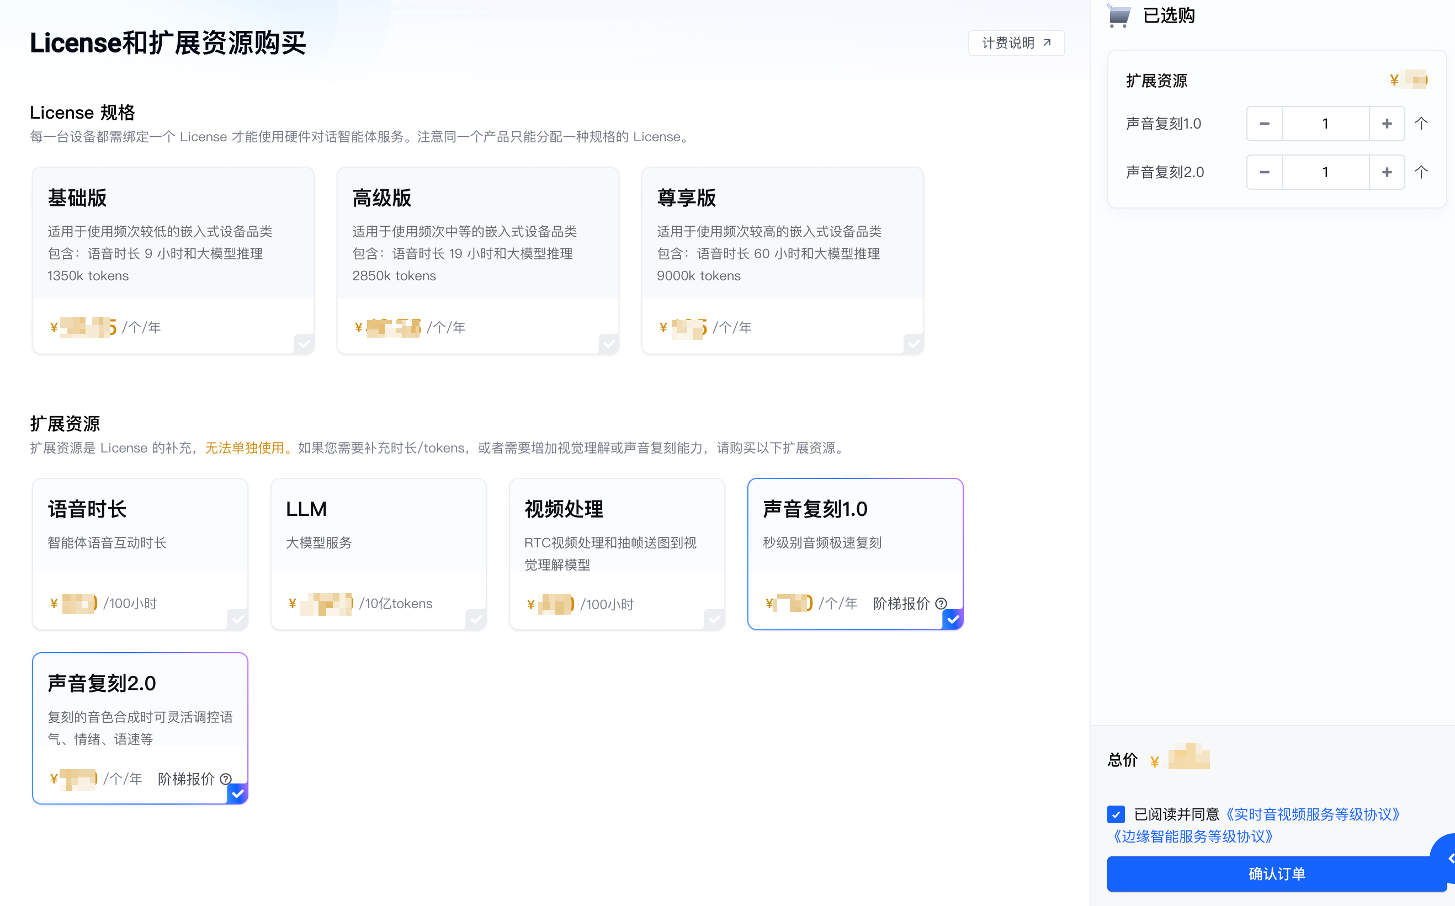Select the 高级版 License card
Image resolution: width=1455 pixels, height=906 pixels.
pos(477,260)
